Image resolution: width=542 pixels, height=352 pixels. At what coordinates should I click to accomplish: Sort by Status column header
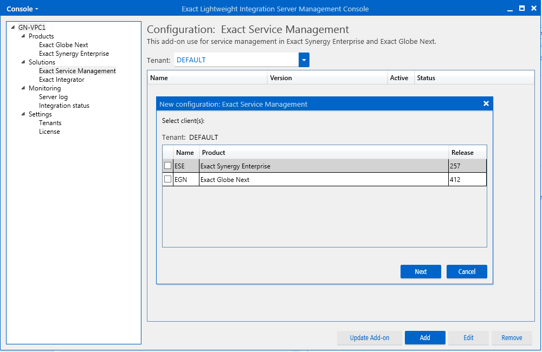[x=474, y=78]
